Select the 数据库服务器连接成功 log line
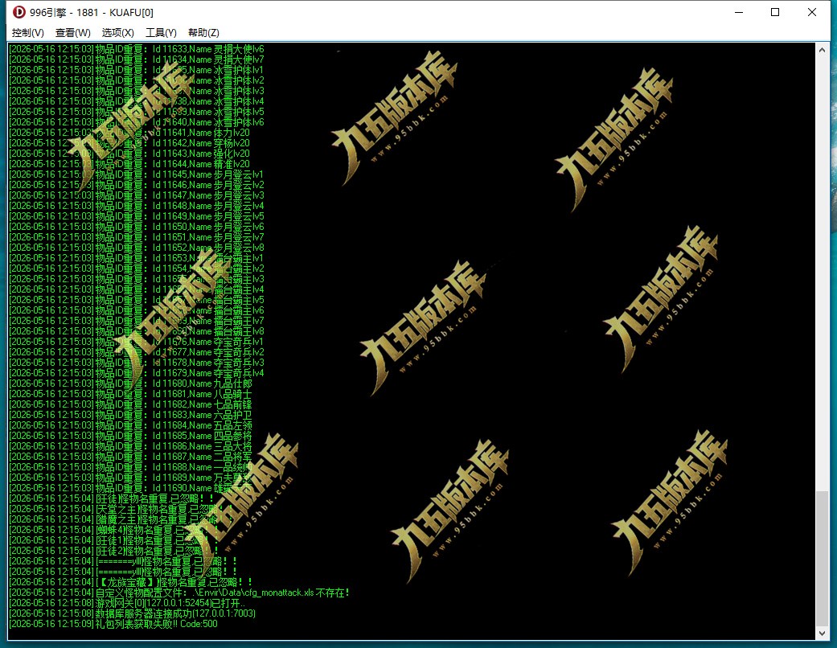This screenshot has width=837, height=648. [133, 613]
